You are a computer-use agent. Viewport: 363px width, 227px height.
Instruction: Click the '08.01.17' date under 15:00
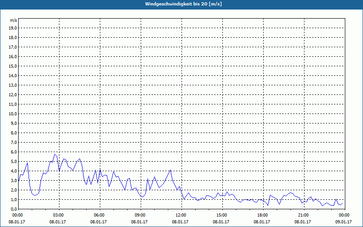(221, 222)
